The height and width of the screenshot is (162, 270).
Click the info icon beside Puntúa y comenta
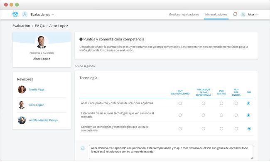81,39
